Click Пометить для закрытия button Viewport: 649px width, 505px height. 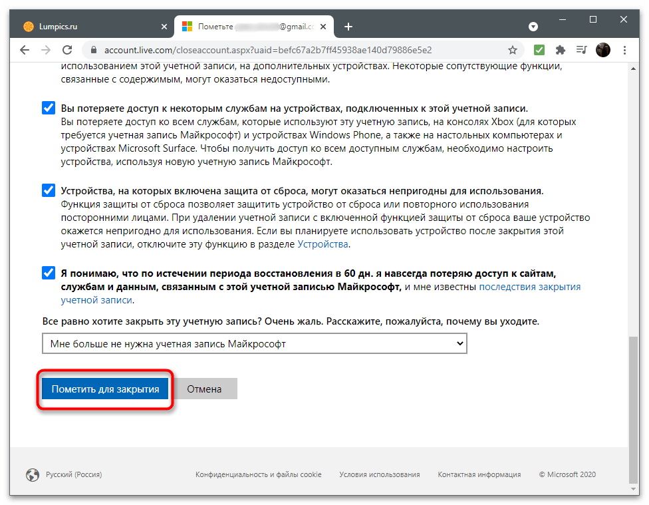coord(105,389)
